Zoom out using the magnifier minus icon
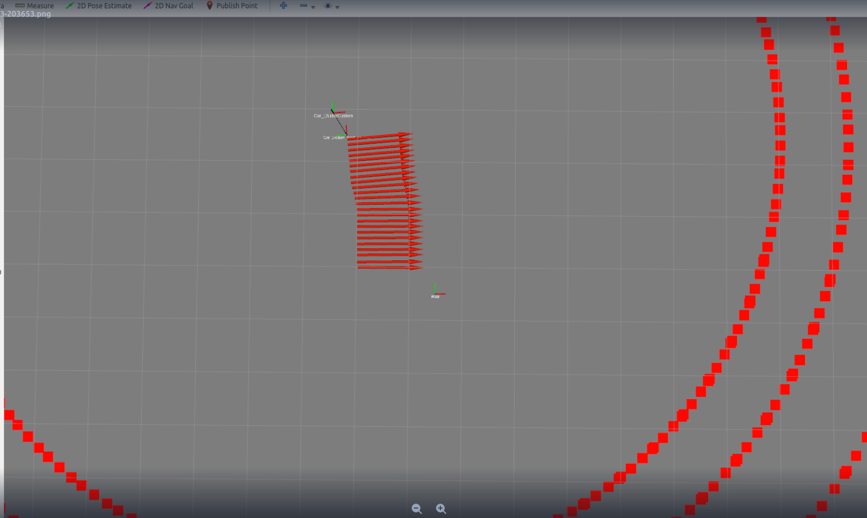Image resolution: width=867 pixels, height=518 pixels. click(x=416, y=509)
